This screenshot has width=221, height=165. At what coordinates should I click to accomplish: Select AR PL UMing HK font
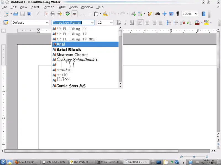tap(85, 29)
